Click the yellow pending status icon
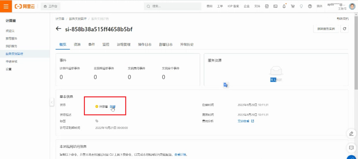This screenshot has height=159, width=358. pos(97,106)
